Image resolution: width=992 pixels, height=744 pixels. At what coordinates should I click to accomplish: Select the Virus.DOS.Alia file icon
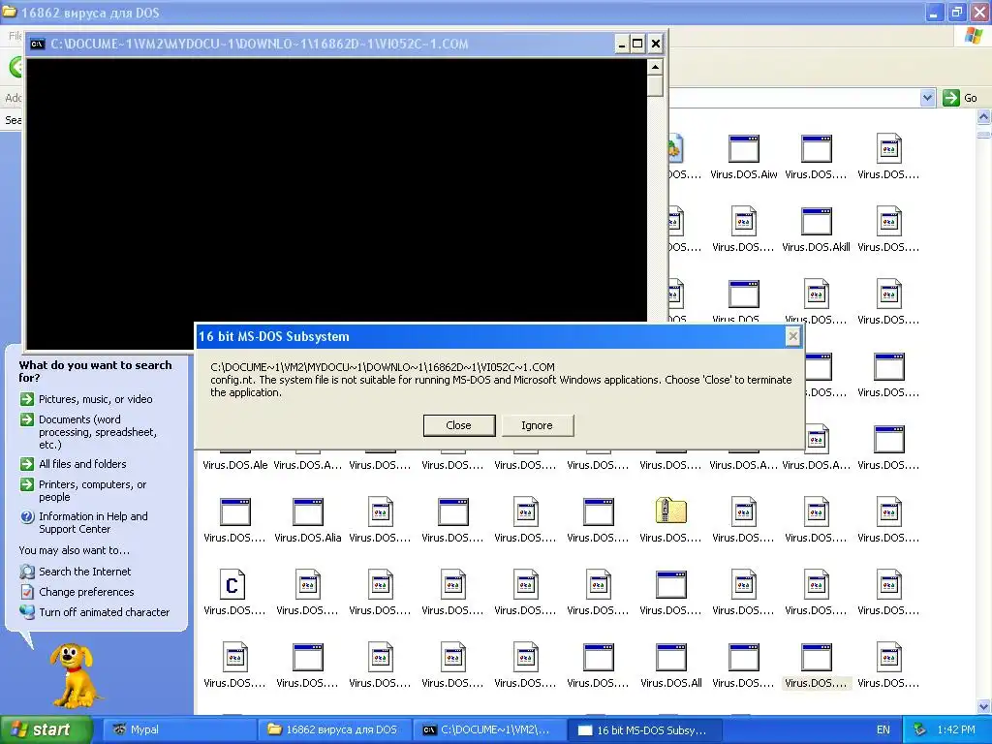click(x=307, y=512)
